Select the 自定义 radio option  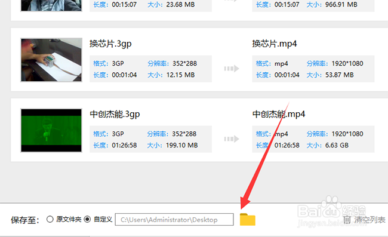pyautogui.click(x=87, y=220)
